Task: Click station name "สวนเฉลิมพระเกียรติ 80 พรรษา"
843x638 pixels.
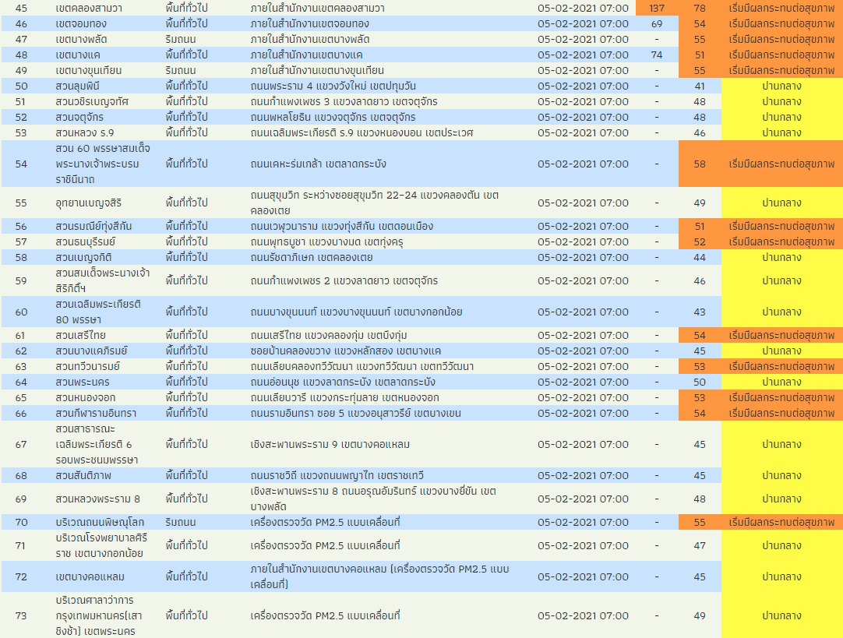Action: coord(98,312)
